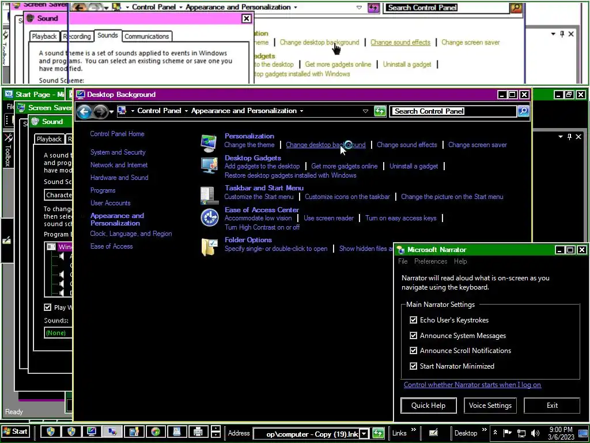Click the pin auto-hide icon in the dark right panel
This screenshot has width=590, height=443.
[569, 136]
